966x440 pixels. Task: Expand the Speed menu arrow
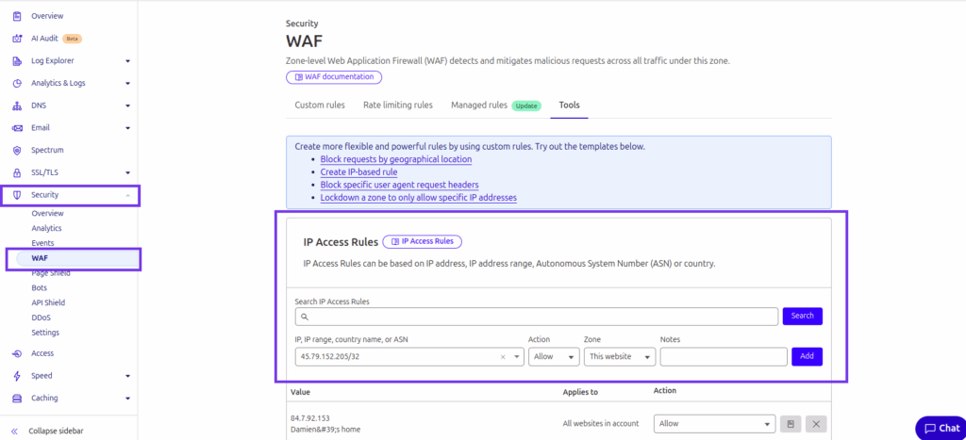[128, 376]
